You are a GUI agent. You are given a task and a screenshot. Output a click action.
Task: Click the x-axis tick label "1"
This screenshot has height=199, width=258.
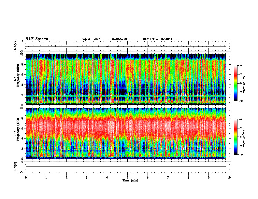pos(46,178)
